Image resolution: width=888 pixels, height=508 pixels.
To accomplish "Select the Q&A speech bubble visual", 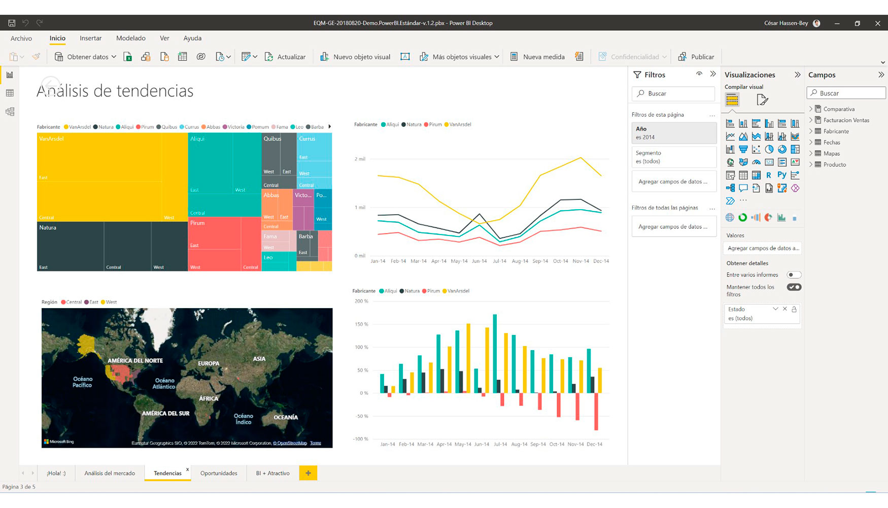I will click(x=743, y=188).
